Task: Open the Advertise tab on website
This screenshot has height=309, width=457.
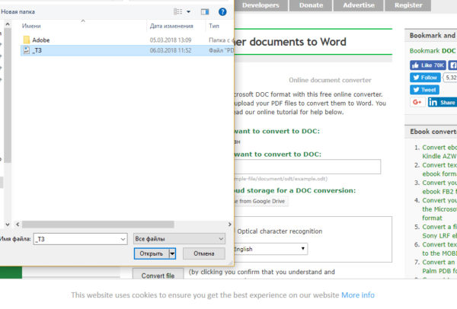Action: click(359, 5)
